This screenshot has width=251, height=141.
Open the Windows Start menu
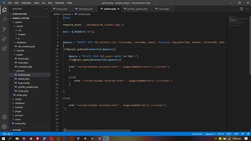[x=3, y=138]
